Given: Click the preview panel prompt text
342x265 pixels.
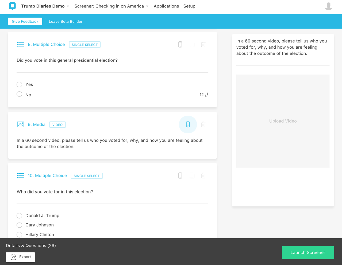Looking at the screenshot, I should (x=282, y=47).
